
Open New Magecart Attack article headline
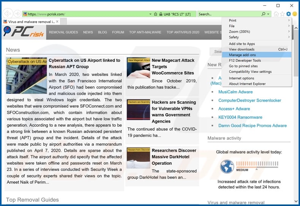pyautogui.click(x=173, y=66)
